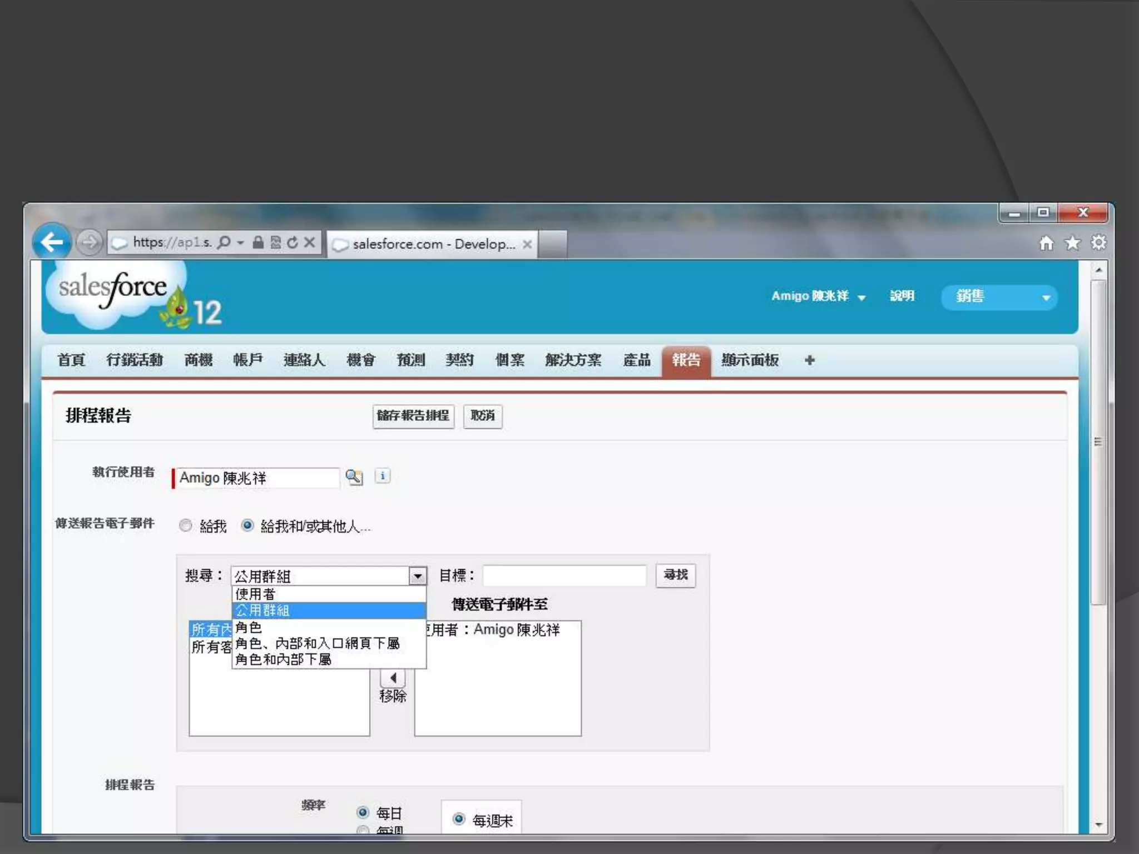
Task: Open browser home icon
Action: [x=1046, y=243]
